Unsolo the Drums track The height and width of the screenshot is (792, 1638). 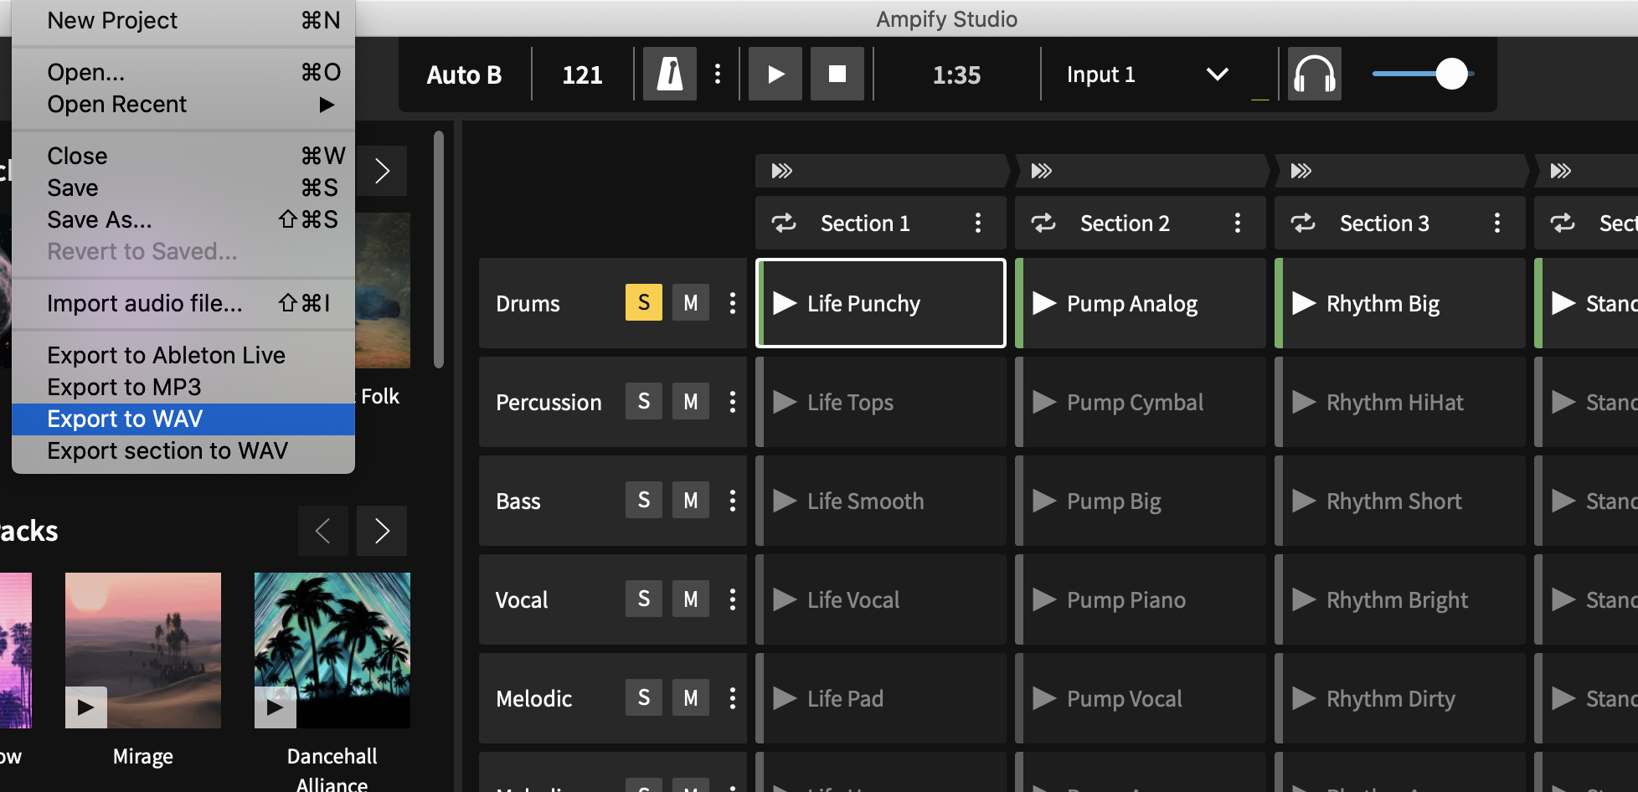(x=644, y=302)
